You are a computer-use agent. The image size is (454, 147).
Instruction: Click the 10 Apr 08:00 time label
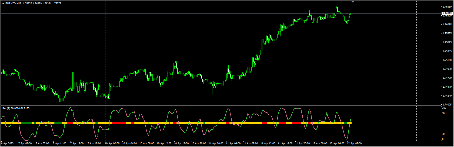[x=147, y=143]
